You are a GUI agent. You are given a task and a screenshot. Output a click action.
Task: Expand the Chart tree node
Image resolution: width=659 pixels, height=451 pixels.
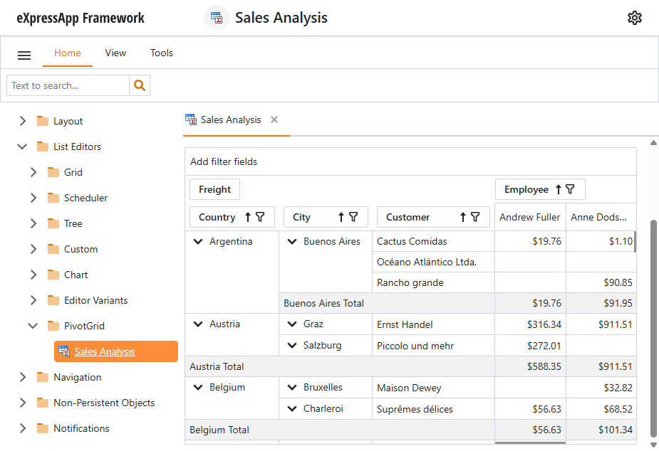(33, 275)
